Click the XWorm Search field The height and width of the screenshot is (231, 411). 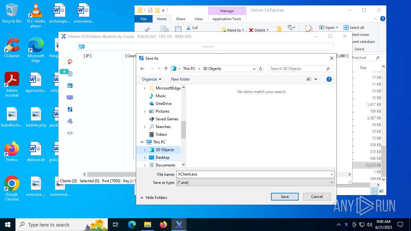(x=205, y=47)
